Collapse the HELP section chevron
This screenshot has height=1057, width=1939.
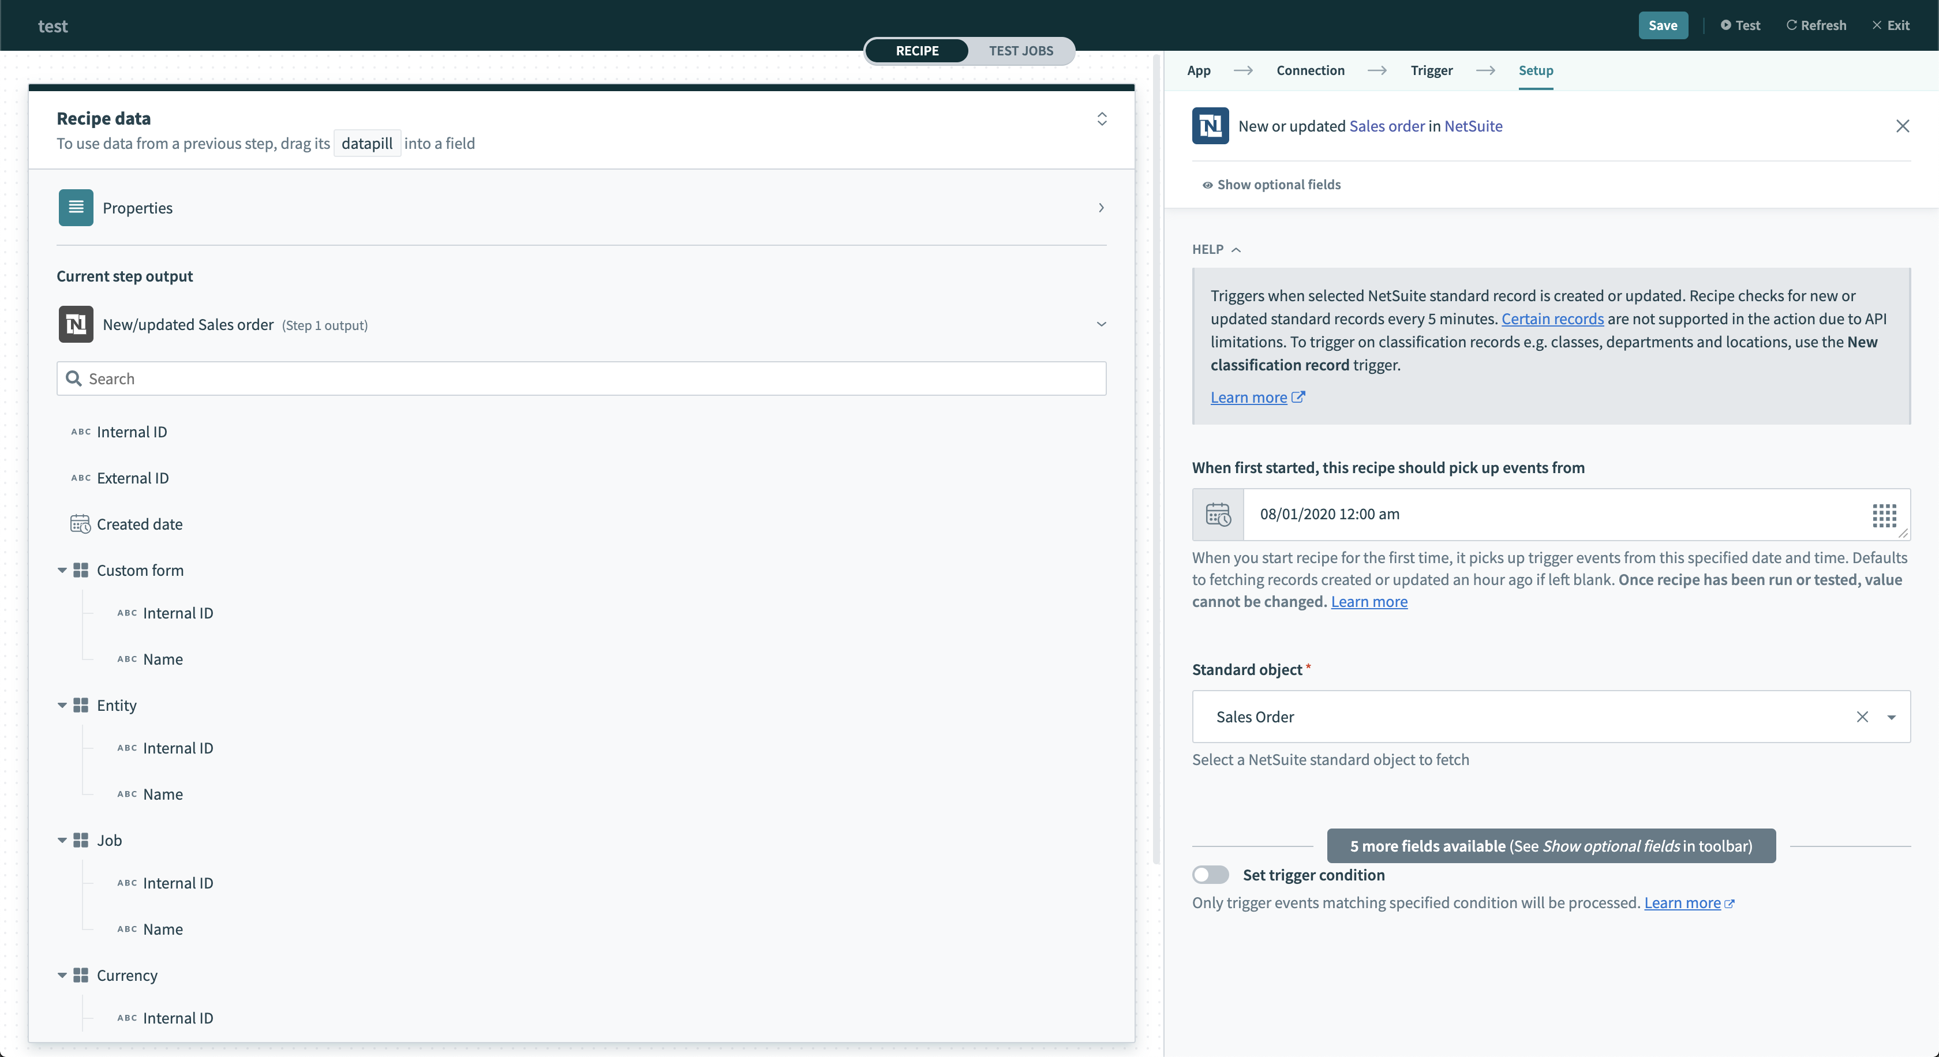point(1237,249)
